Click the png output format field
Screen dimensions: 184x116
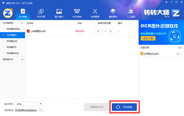[27, 104]
